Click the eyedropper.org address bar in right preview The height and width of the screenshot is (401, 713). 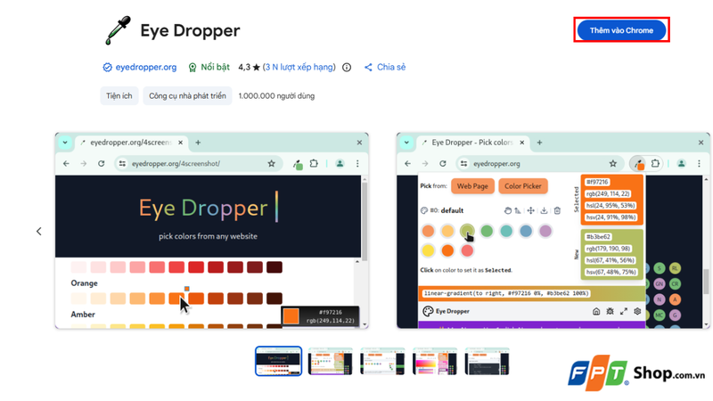540,164
